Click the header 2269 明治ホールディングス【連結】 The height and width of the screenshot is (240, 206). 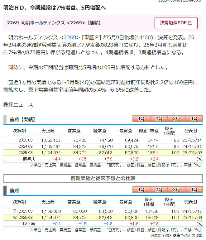pyautogui.click(x=54, y=23)
